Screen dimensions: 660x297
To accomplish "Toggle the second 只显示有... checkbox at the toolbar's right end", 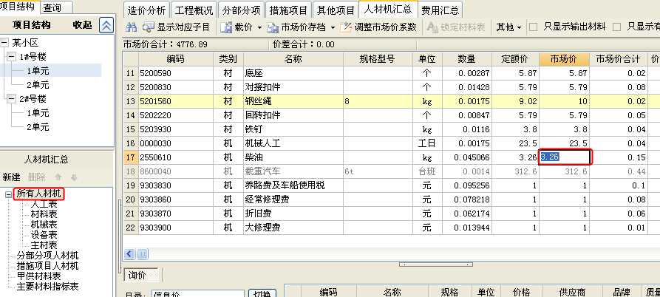I will click(616, 27).
